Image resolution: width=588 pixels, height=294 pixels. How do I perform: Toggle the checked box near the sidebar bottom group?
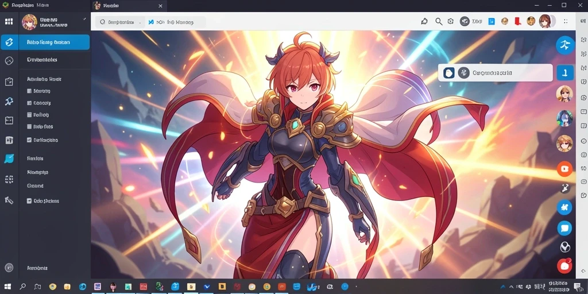coord(29,200)
